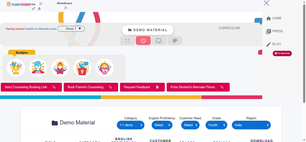The height and width of the screenshot is (142, 306).
Task: Select the meditating figure badge
Action: [60, 68]
